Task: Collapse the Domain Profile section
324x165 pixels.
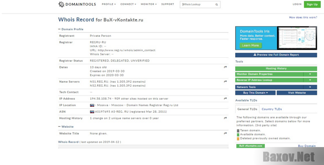Action: pos(71,29)
